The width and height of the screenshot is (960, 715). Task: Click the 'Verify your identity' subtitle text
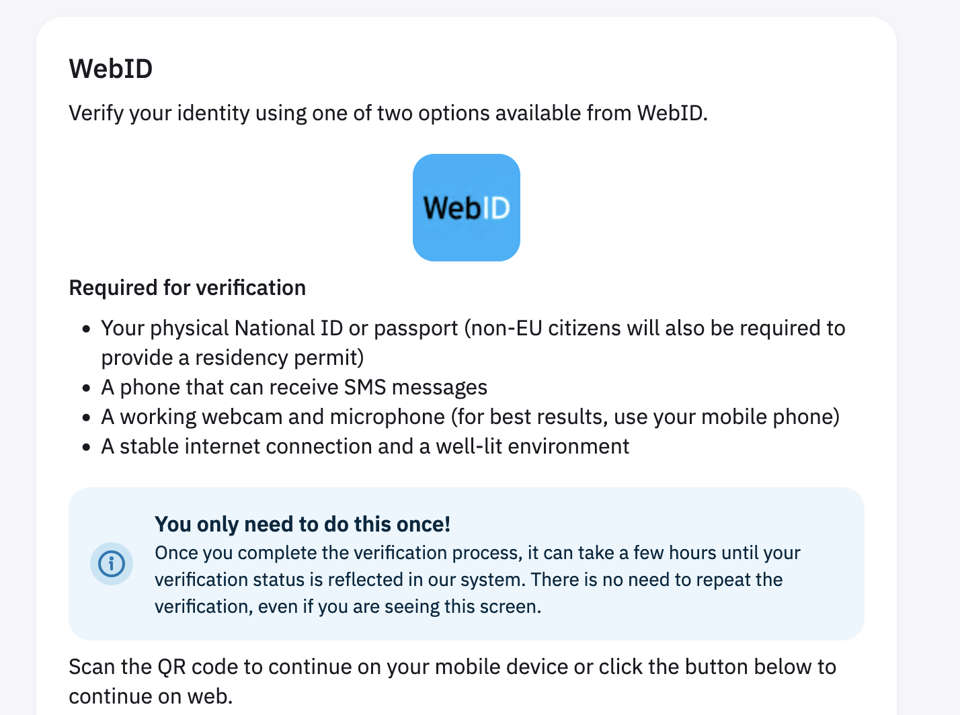coord(388,113)
